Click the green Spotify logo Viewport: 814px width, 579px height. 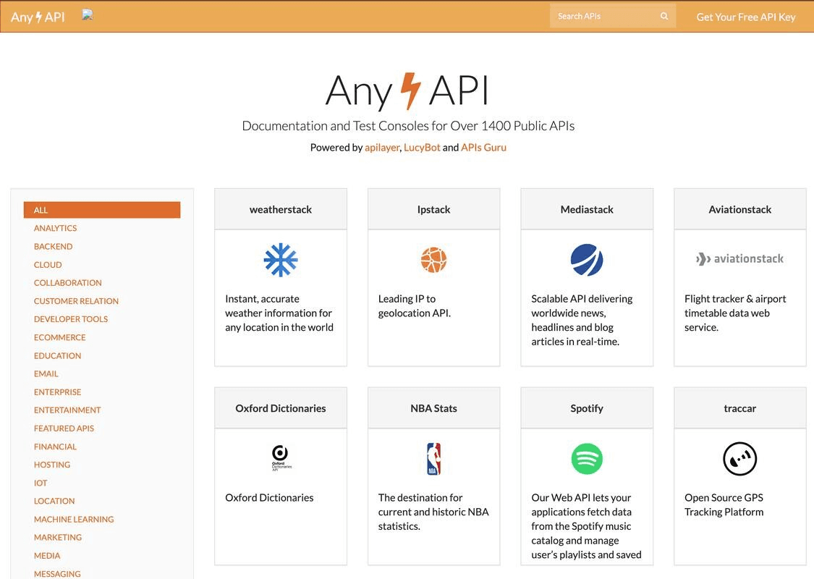(x=587, y=459)
